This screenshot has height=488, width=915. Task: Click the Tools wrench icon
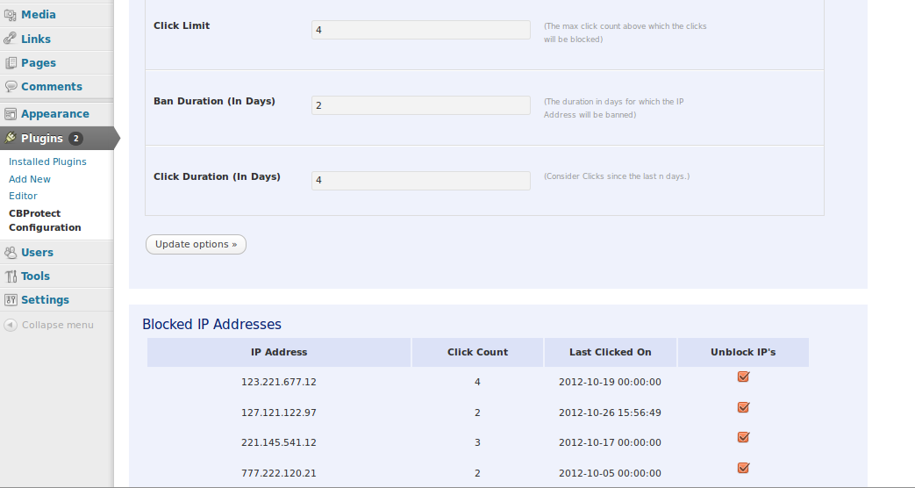[11, 276]
